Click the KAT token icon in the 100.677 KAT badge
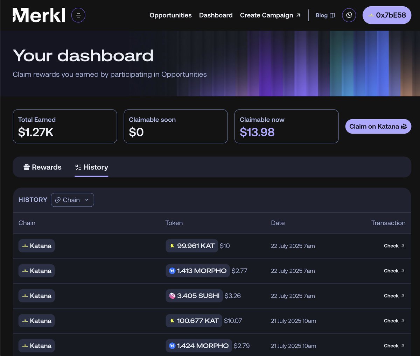This screenshot has width=420, height=356. tap(172, 321)
